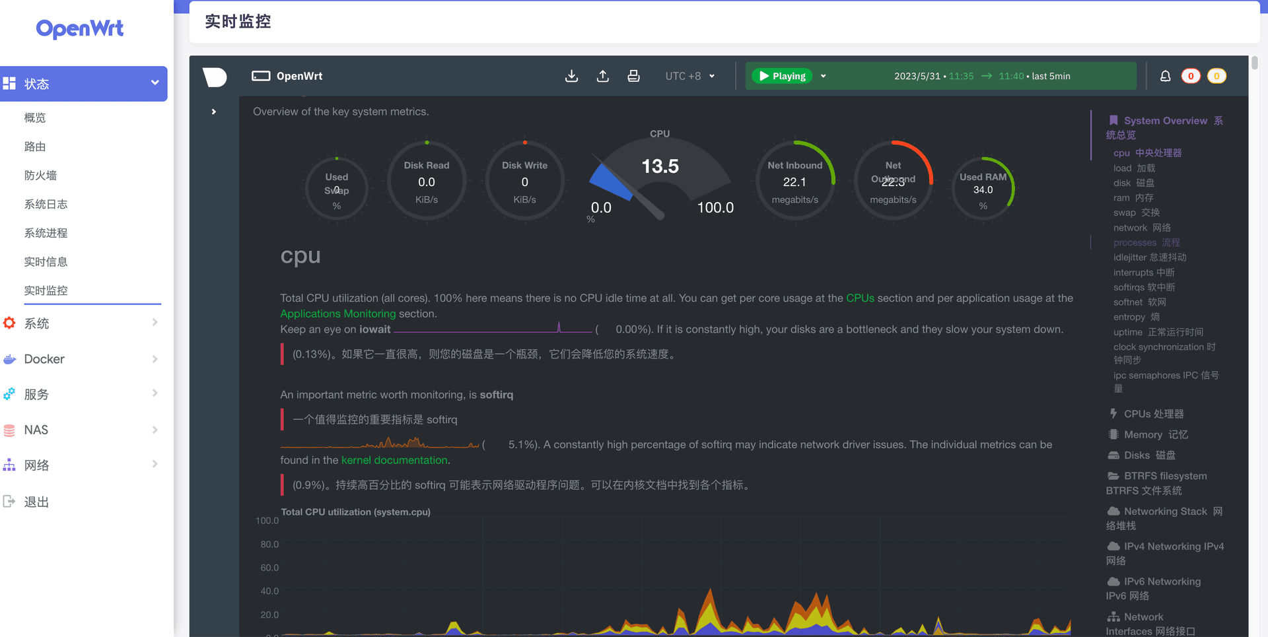Select the 防火墙 menu item
Image resolution: width=1268 pixels, height=637 pixels.
click(x=40, y=175)
